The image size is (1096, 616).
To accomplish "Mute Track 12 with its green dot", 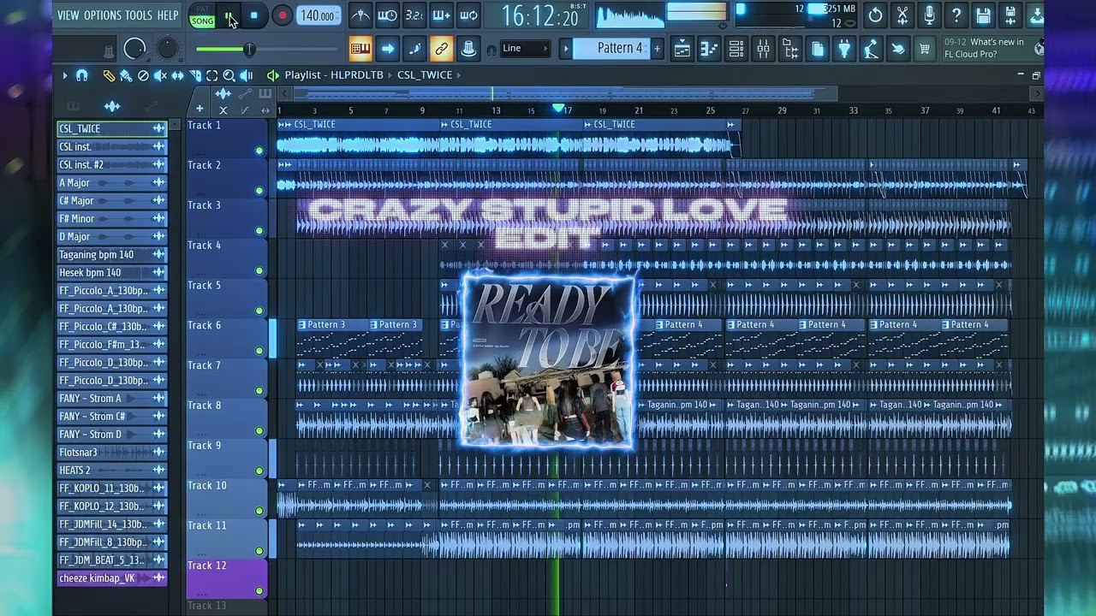I will click(259, 590).
